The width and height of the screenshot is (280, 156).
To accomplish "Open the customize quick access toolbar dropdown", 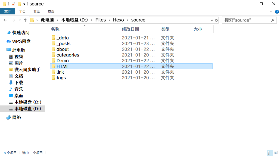I will 24,4.
